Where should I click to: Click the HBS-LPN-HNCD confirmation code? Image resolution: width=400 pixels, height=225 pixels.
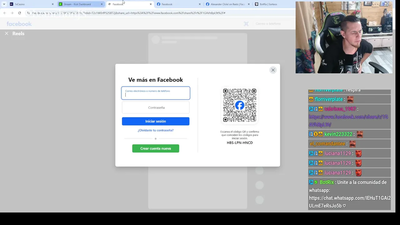tap(240, 143)
